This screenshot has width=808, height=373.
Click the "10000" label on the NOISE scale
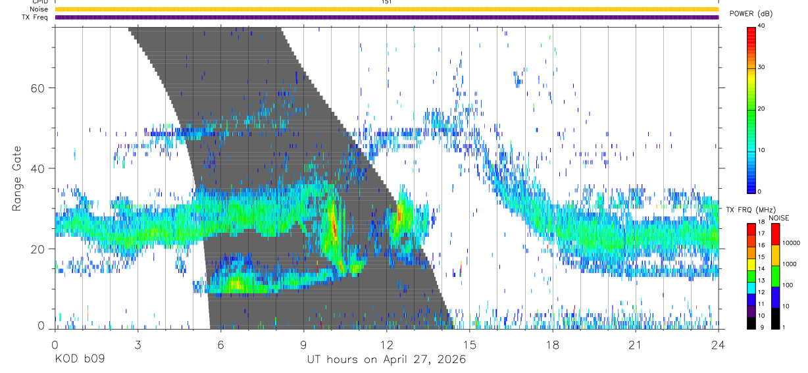(792, 243)
